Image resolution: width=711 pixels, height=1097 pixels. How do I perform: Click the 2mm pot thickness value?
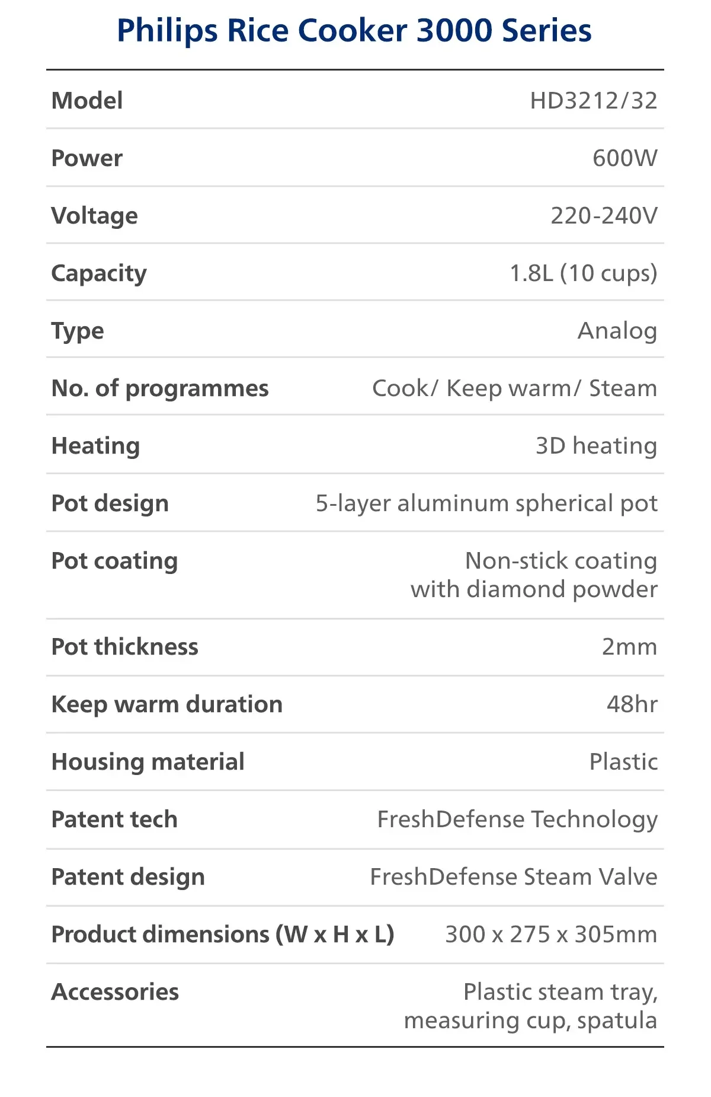(x=629, y=647)
